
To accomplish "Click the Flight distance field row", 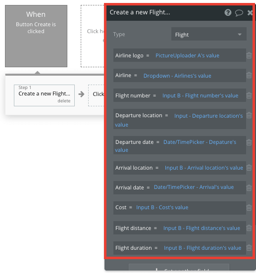I will pyautogui.click(x=179, y=227).
